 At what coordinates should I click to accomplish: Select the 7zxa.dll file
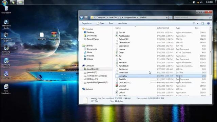(x=120, y=33)
